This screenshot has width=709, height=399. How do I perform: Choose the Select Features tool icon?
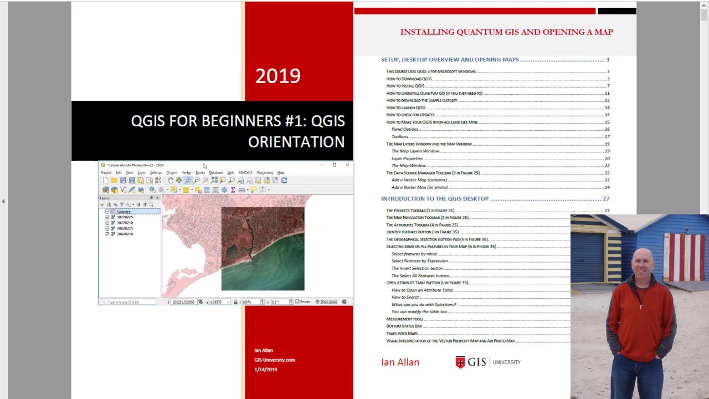[x=174, y=190]
